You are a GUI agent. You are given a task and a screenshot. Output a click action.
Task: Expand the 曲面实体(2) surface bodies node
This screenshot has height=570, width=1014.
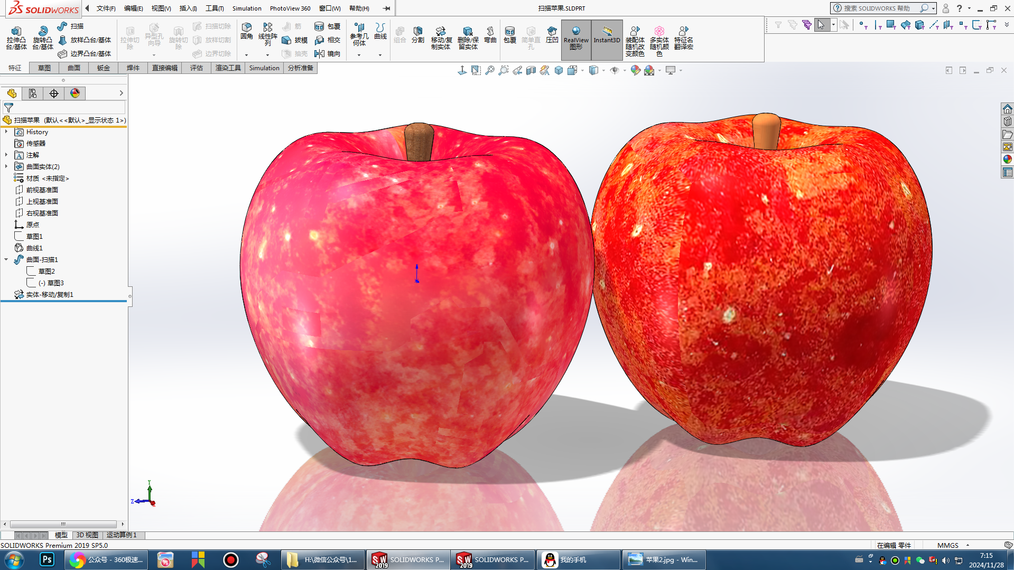6,167
